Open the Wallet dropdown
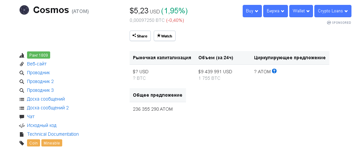 coord(301,11)
